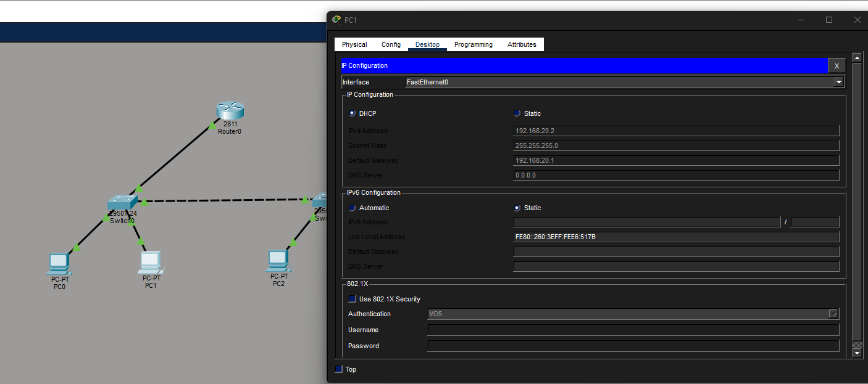Select the IPv4 Static radio button
The height and width of the screenshot is (384, 868).
517,113
